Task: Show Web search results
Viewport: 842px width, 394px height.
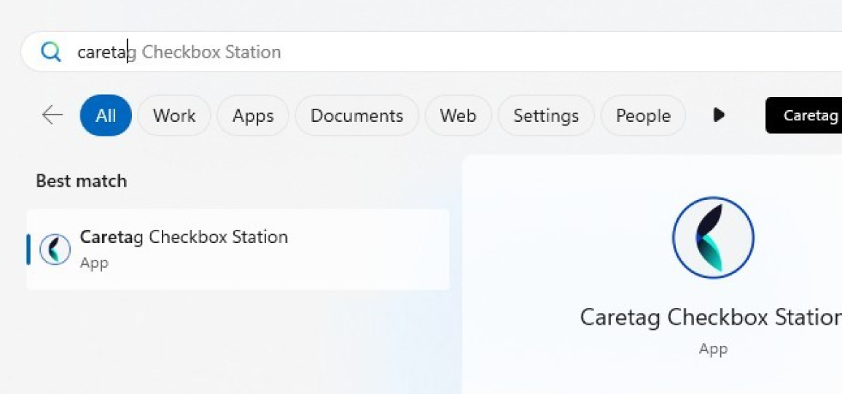Action: 458,115
